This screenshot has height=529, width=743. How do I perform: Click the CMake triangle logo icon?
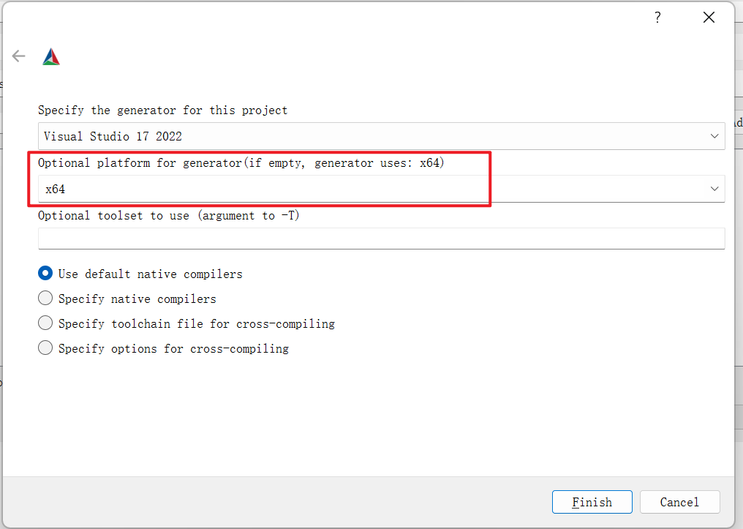tap(51, 56)
